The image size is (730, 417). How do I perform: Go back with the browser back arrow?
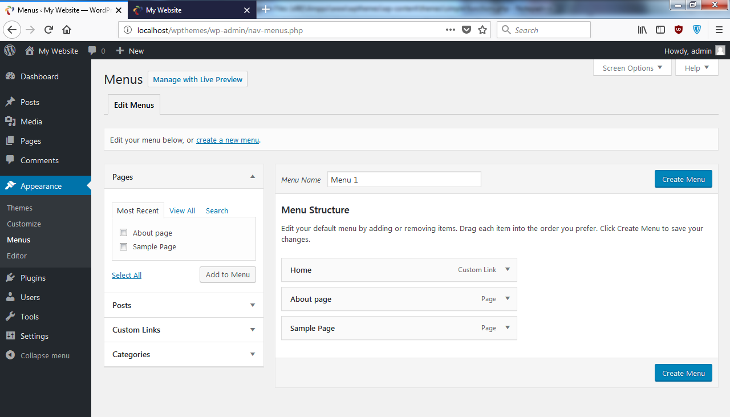pyautogui.click(x=13, y=30)
